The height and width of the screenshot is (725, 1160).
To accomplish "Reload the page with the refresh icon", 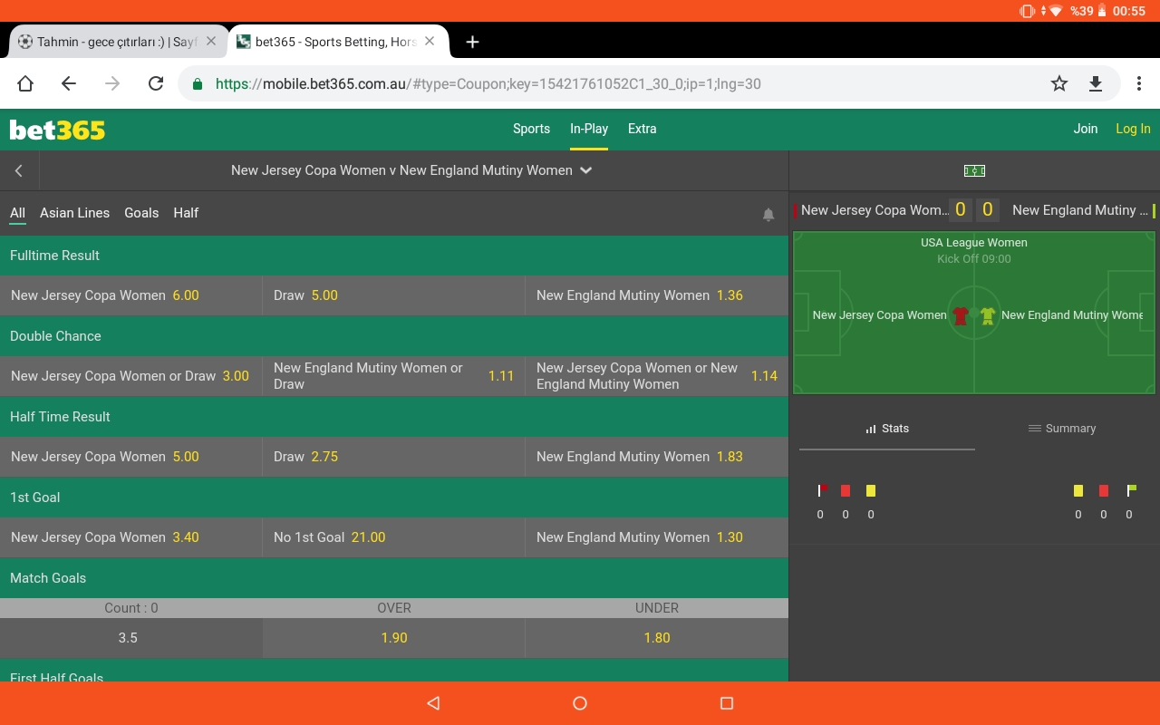I will tap(156, 83).
